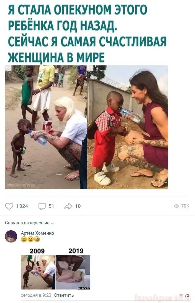This screenshot has width=195, height=303.
Task: Share the post using the arrow icon
Action: point(68,206)
